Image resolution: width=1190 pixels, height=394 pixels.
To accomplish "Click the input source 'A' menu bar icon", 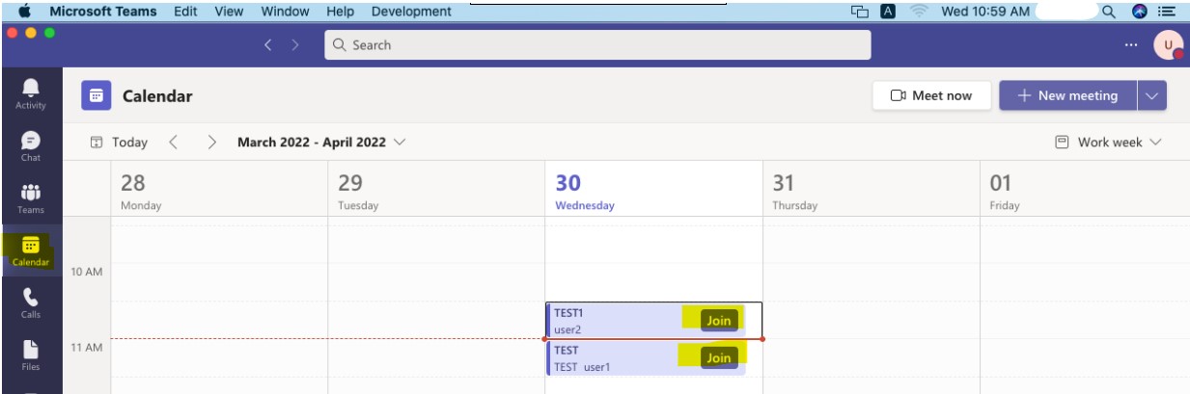I will tap(889, 12).
